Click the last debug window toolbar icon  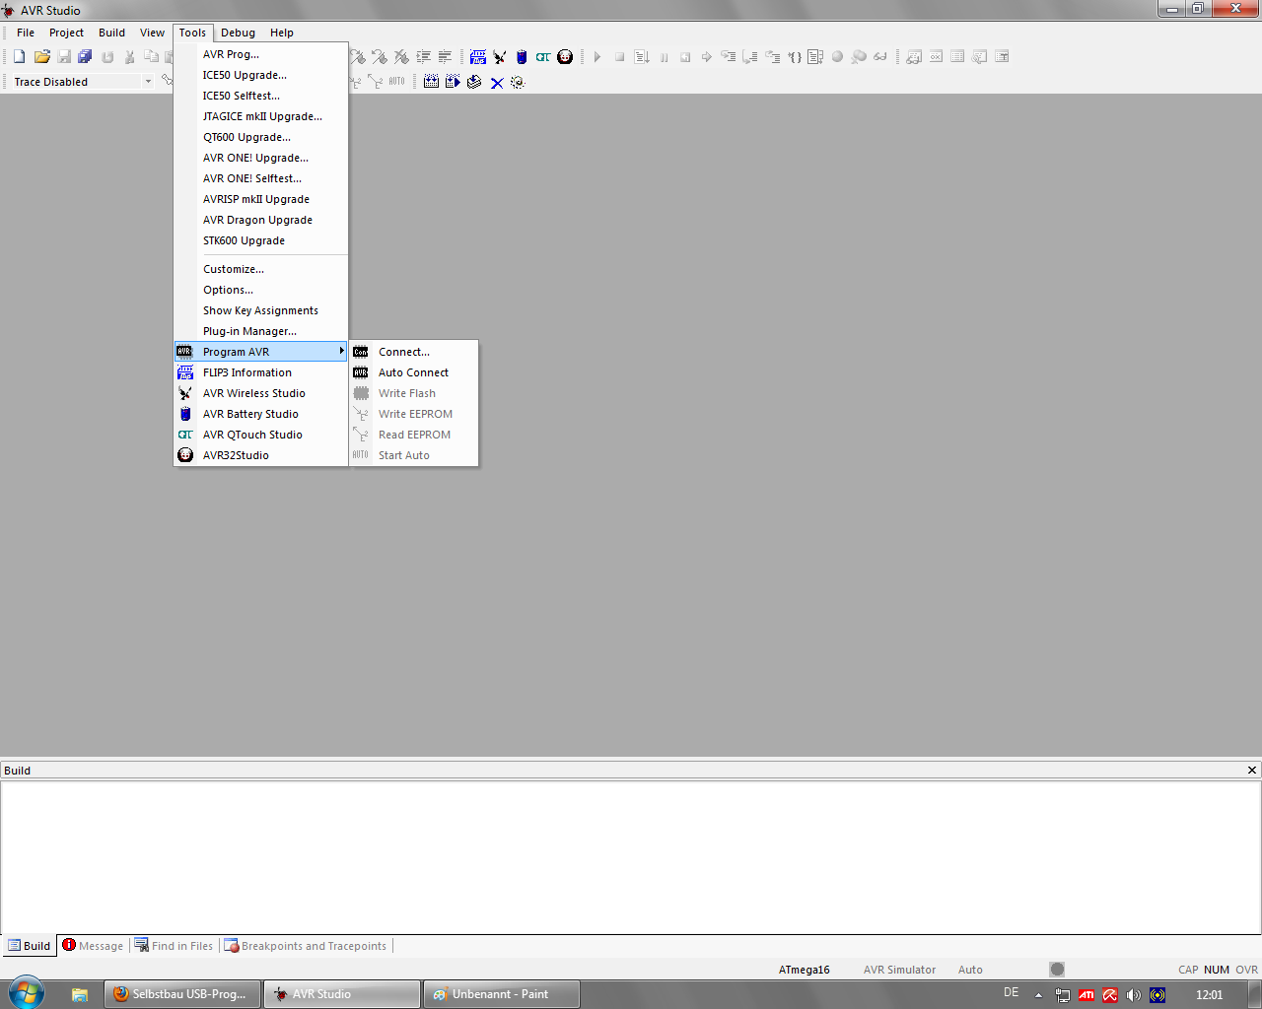(x=1002, y=57)
